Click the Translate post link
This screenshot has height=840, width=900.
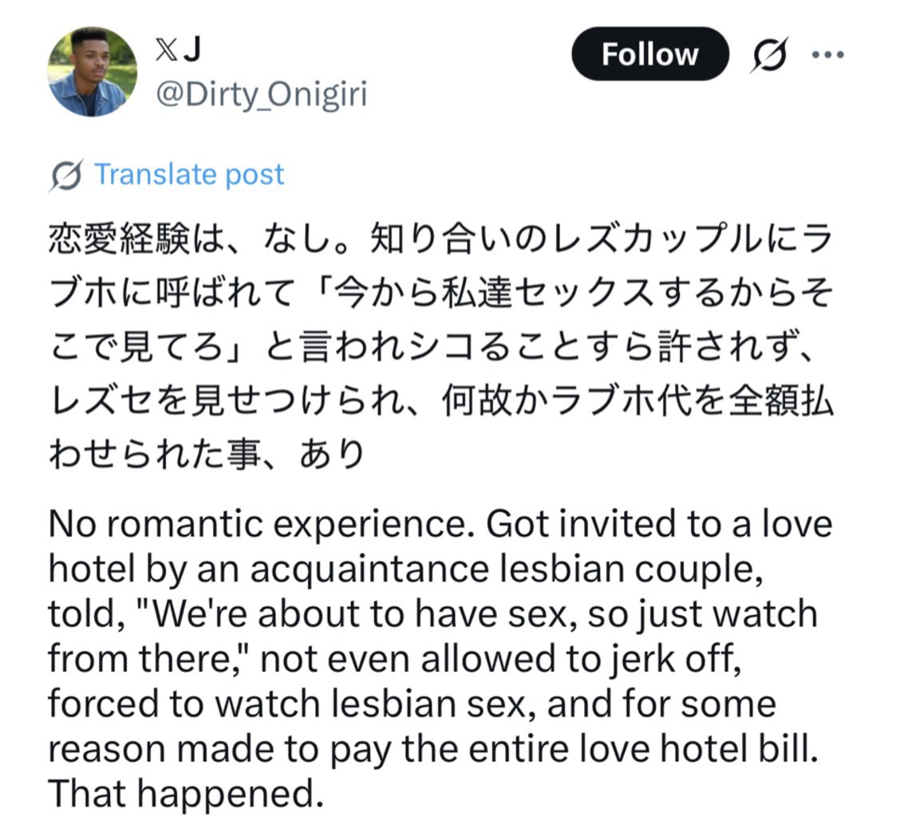tap(189, 174)
